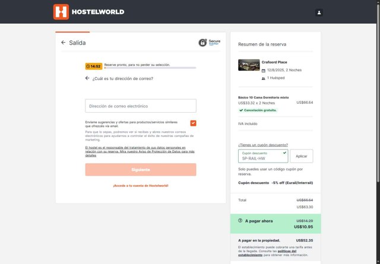This screenshot has width=380, height=264.
Task: Open políticas del establecimiento link
Action: click(x=267, y=253)
